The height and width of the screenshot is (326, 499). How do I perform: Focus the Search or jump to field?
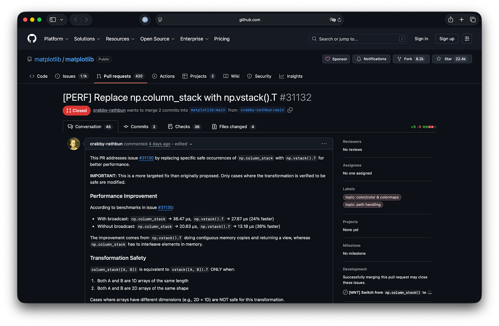358,39
